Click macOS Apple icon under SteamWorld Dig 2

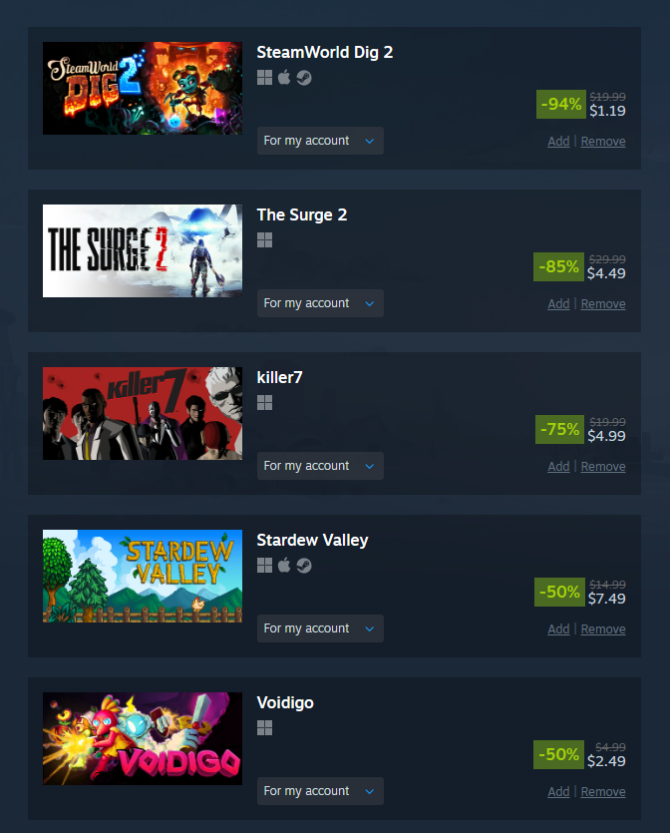pyautogui.click(x=284, y=78)
